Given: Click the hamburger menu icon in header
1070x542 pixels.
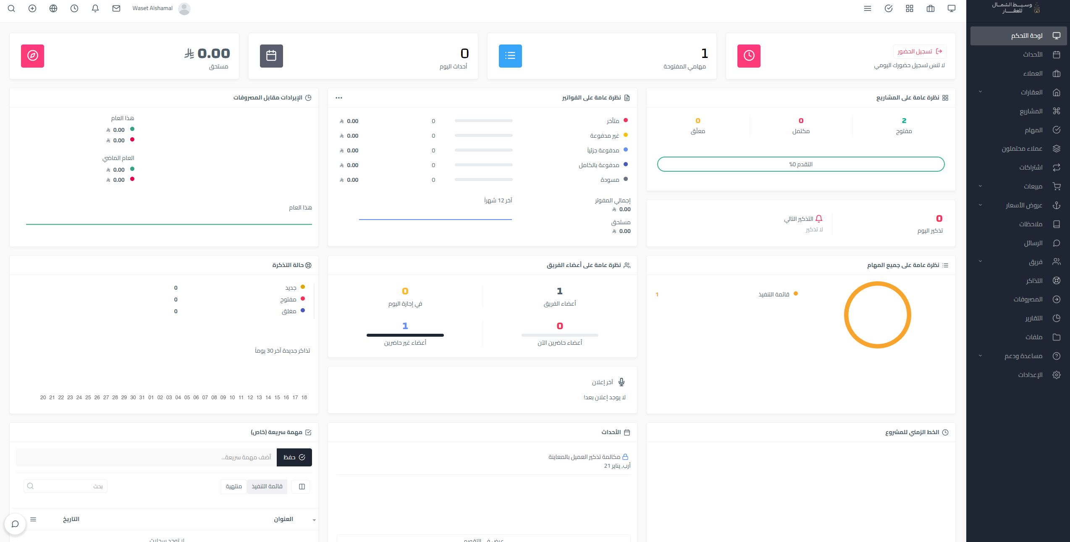Looking at the screenshot, I should (x=868, y=8).
